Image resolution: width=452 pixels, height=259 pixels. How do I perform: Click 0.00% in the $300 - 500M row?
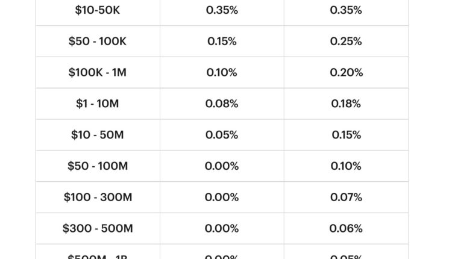(x=222, y=229)
